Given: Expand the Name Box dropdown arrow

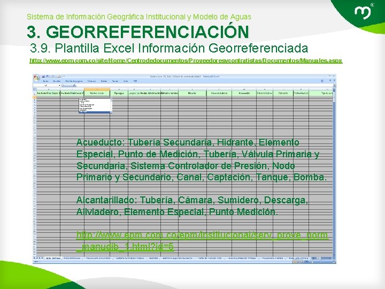Looking at the screenshot, I should (x=59, y=85).
